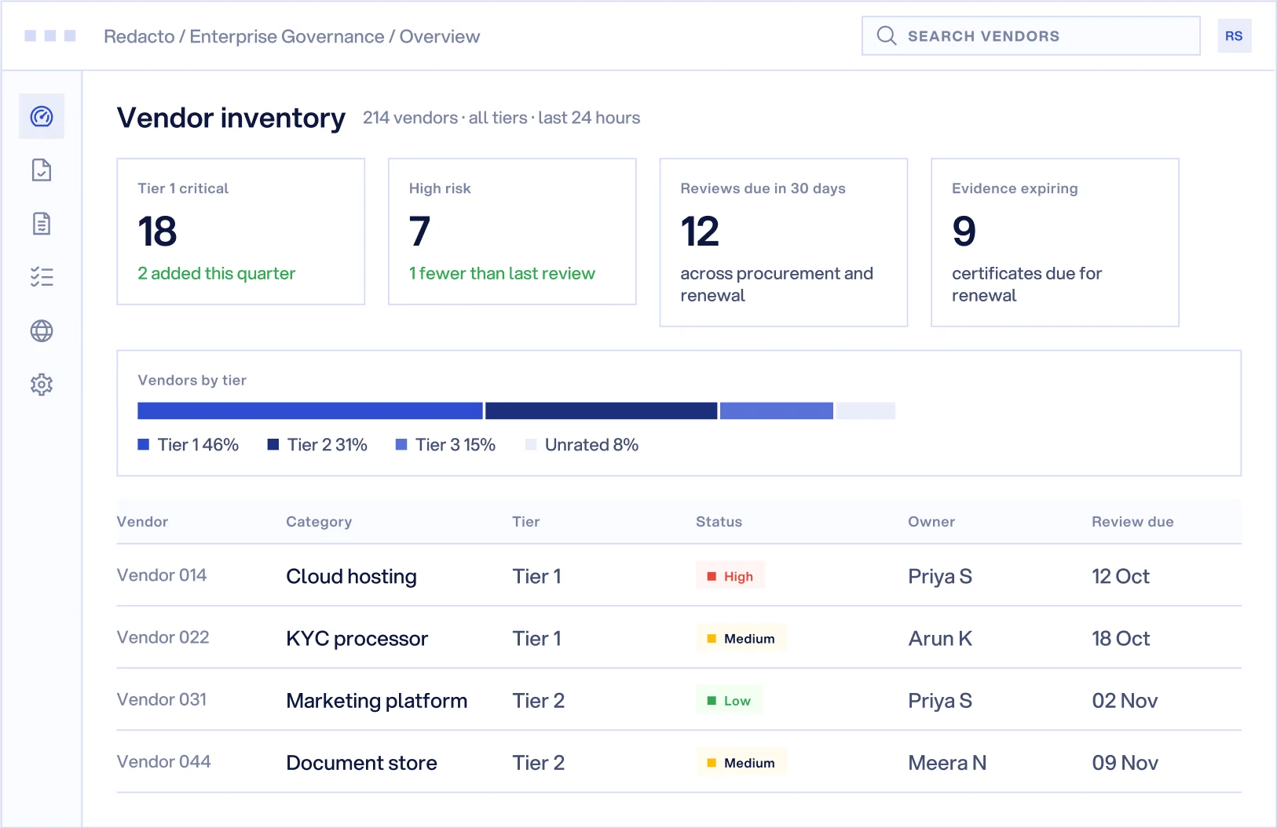This screenshot has width=1277, height=828.
Task: Click the Tier 3 segment of tier bar
Action: [x=777, y=411]
